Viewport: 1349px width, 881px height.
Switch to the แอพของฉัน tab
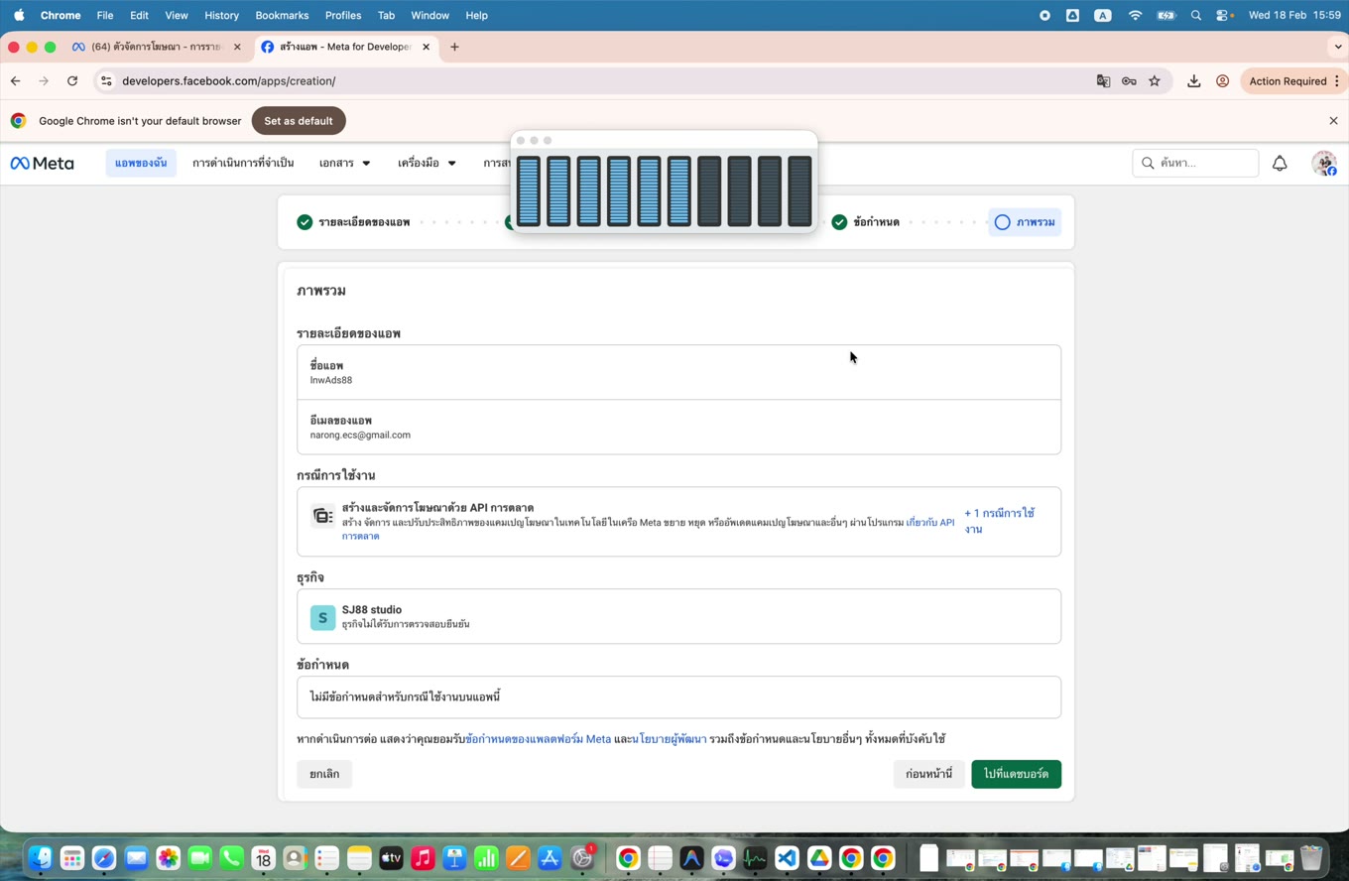pyautogui.click(x=141, y=163)
